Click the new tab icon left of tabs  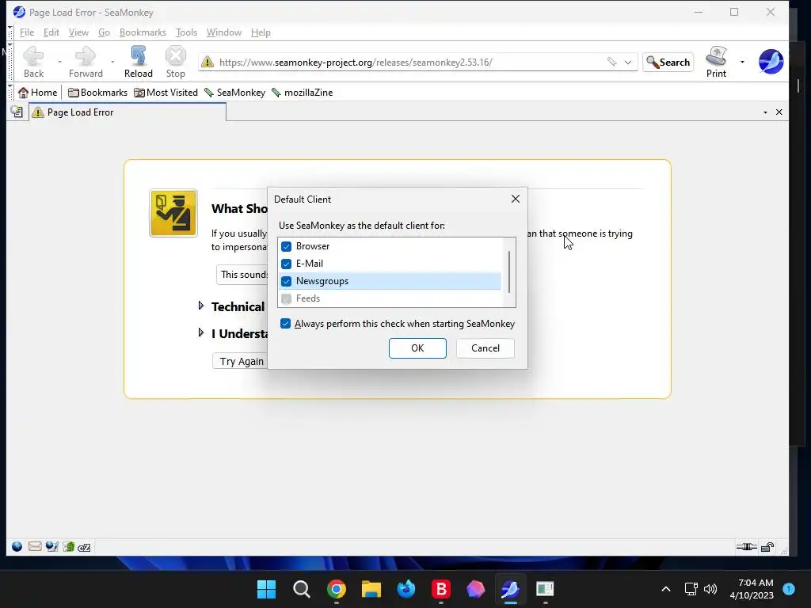point(17,112)
